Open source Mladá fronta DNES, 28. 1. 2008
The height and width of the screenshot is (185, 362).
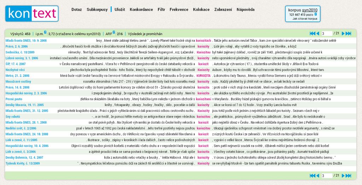tap(26, 123)
